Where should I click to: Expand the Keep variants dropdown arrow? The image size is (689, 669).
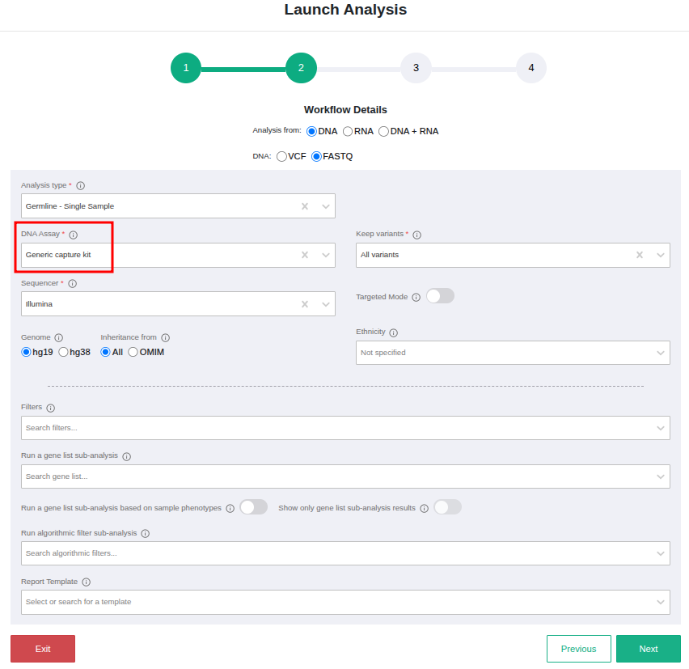(x=661, y=255)
